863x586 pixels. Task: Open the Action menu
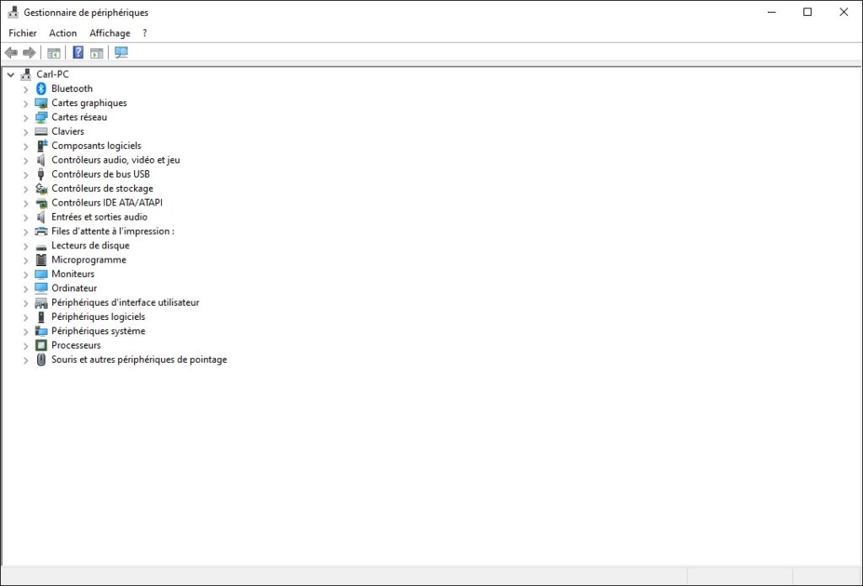[62, 33]
